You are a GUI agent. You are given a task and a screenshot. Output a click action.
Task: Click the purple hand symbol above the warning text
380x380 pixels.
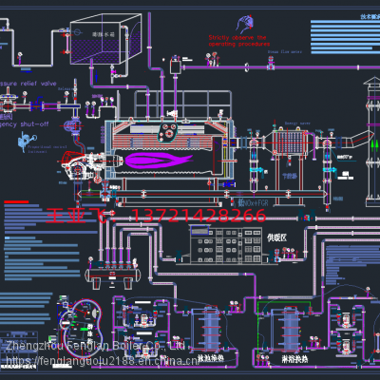(x=245, y=25)
